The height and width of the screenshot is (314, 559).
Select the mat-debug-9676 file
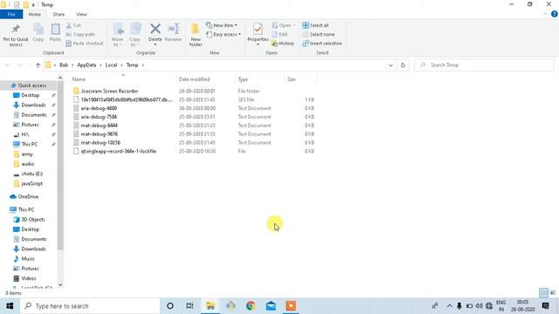99,133
